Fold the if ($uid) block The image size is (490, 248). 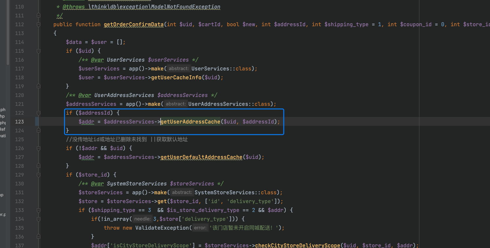coord(39,51)
